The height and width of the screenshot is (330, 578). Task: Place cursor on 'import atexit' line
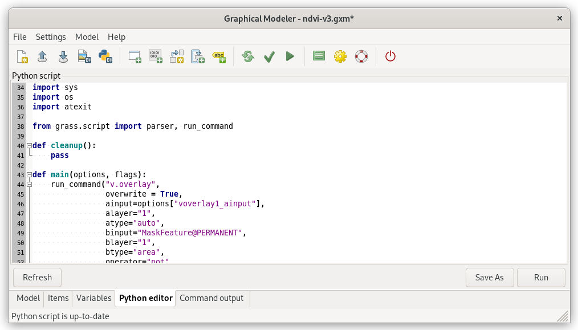[62, 107]
